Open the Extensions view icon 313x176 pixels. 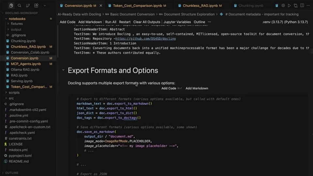36,6
